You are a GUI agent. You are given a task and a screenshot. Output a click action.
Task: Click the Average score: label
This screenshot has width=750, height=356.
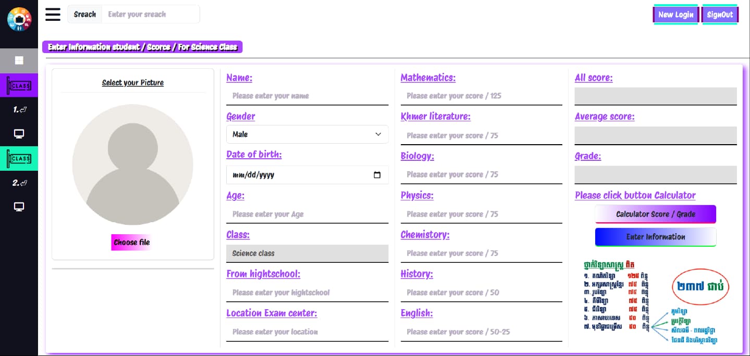pos(605,117)
